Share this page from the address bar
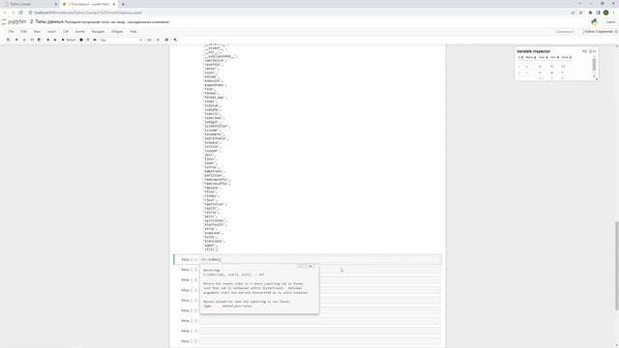Image resolution: width=619 pixels, height=348 pixels. tap(573, 13)
